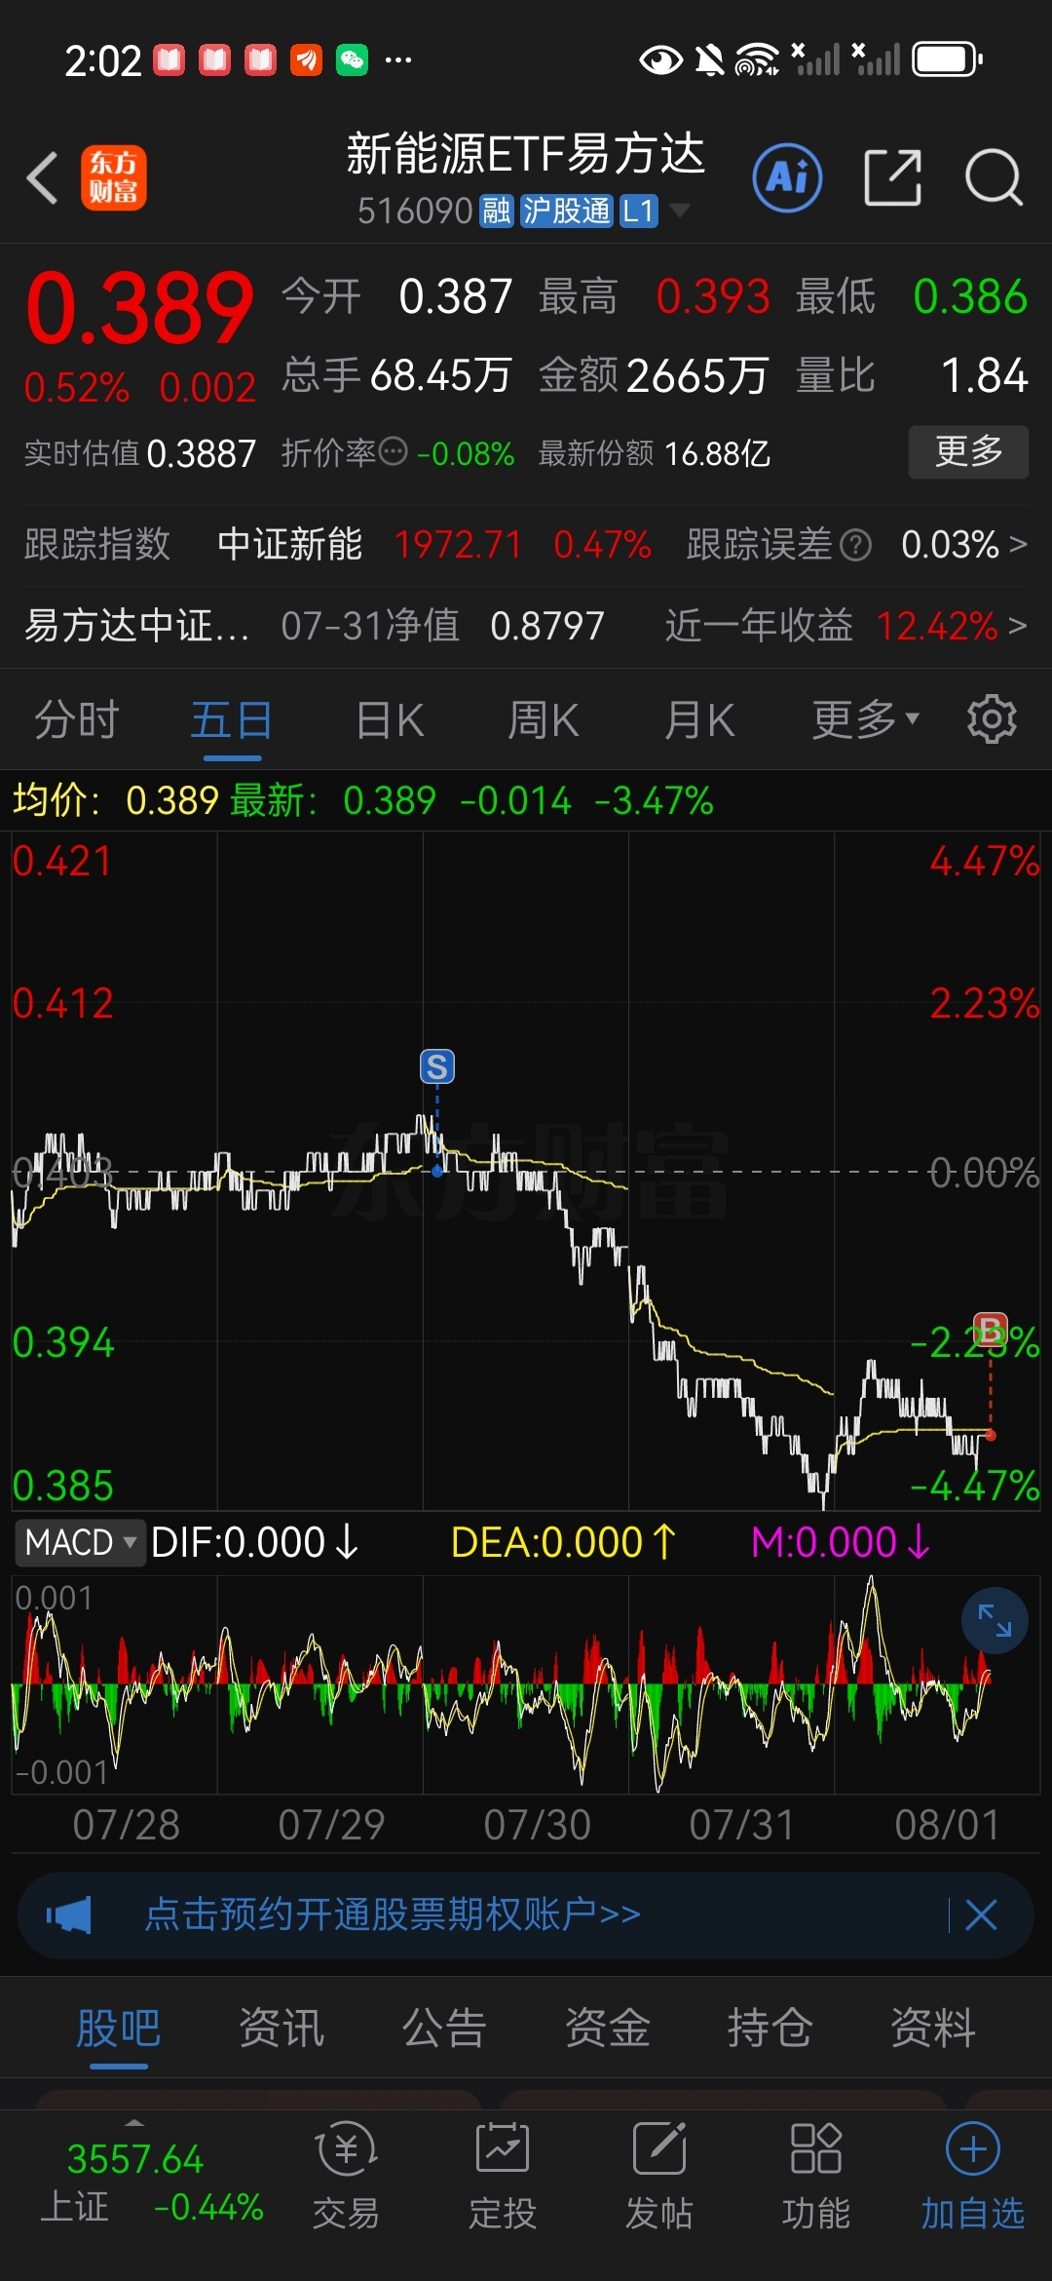
Task: Open the search magnifier icon
Action: click(x=994, y=178)
